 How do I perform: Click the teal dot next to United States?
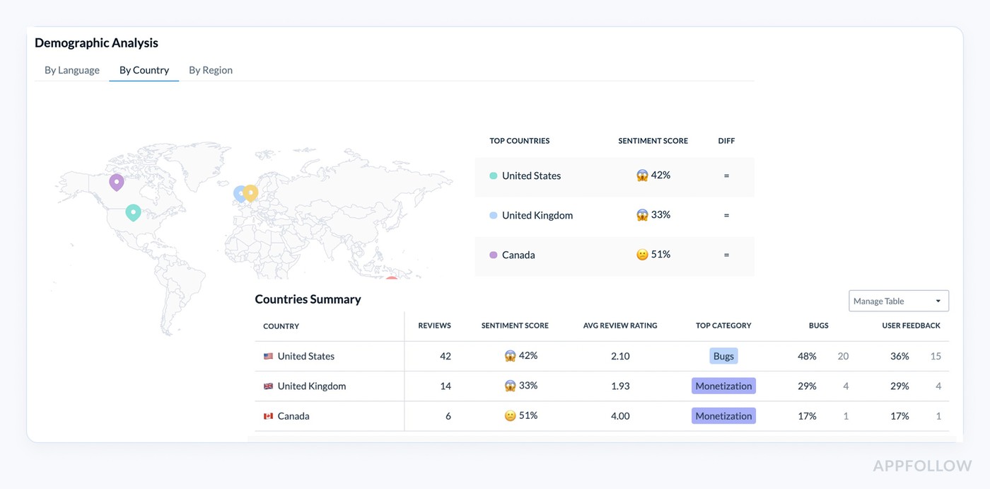coord(494,176)
